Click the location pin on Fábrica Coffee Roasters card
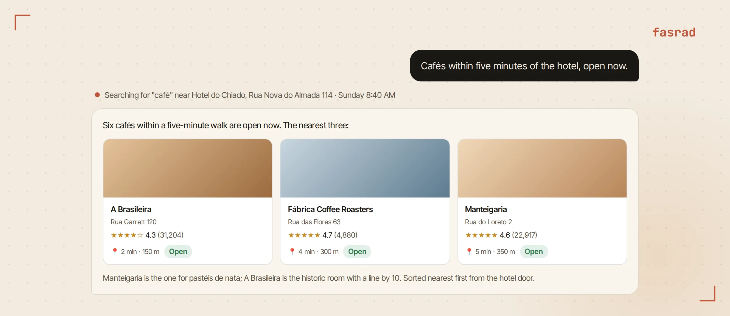730x316 pixels. click(292, 252)
